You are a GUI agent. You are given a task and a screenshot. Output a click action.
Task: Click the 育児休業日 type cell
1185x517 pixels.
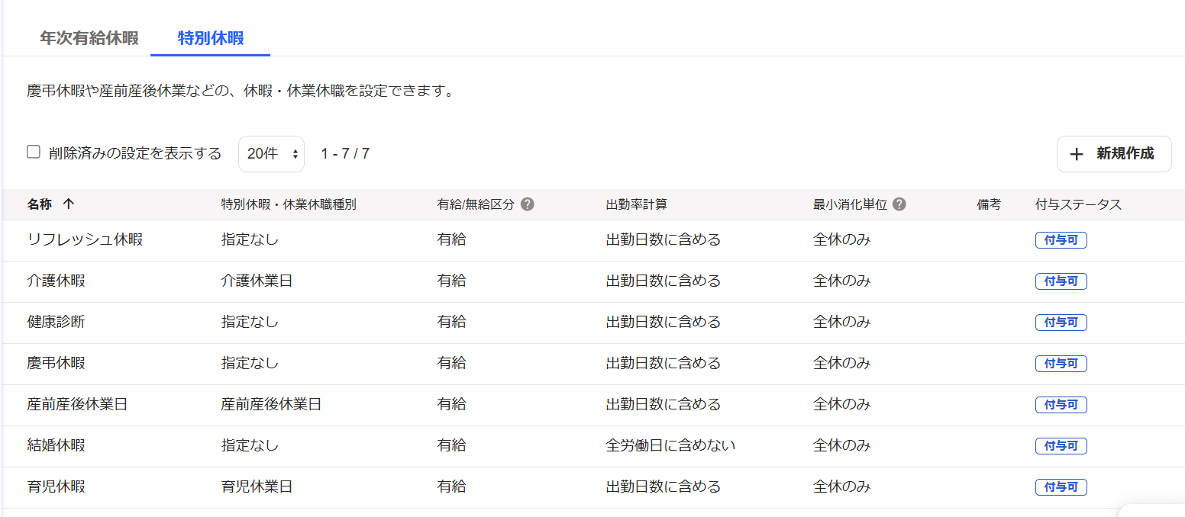point(257,486)
